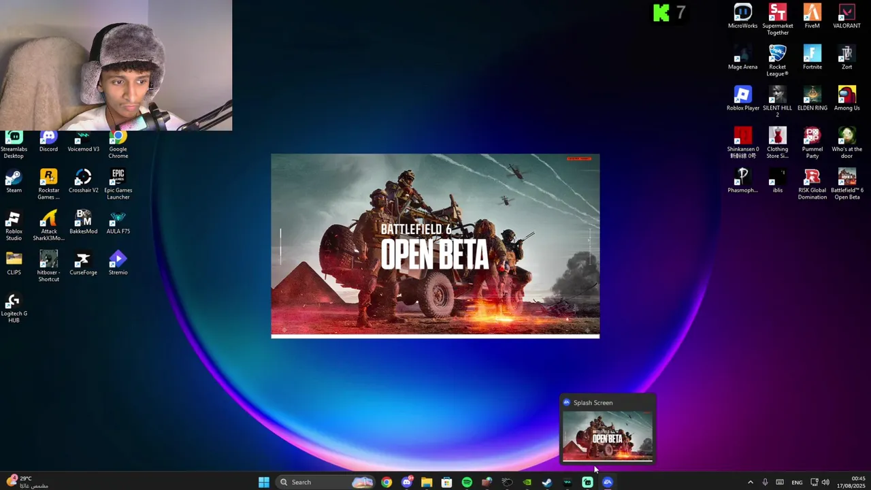Select the Mage Arena desktop icon
This screenshot has width=871, height=490.
pyautogui.click(x=742, y=58)
